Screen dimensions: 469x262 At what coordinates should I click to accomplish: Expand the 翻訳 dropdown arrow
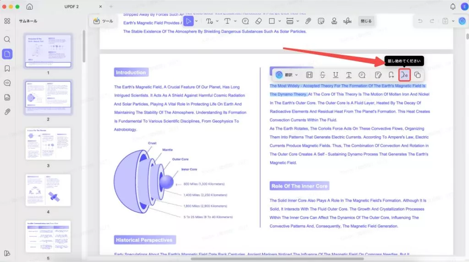[x=296, y=75]
